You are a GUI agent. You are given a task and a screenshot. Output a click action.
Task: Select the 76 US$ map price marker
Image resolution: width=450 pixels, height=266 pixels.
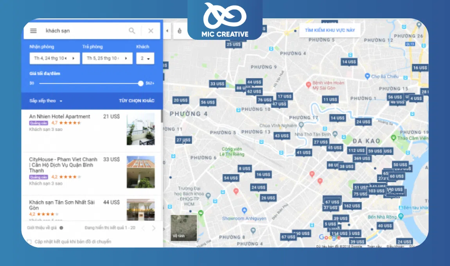coord(264,100)
